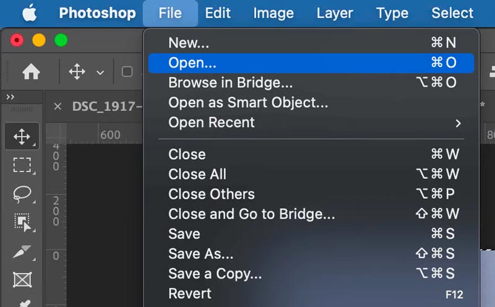Expand the toolbox with double-arrow chevron
Screen dimensions: 495x307
pos(10,97)
